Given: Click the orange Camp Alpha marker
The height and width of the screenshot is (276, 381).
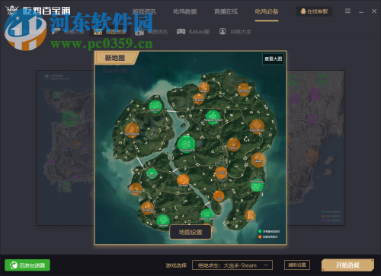Looking at the screenshot, I should point(132,130).
